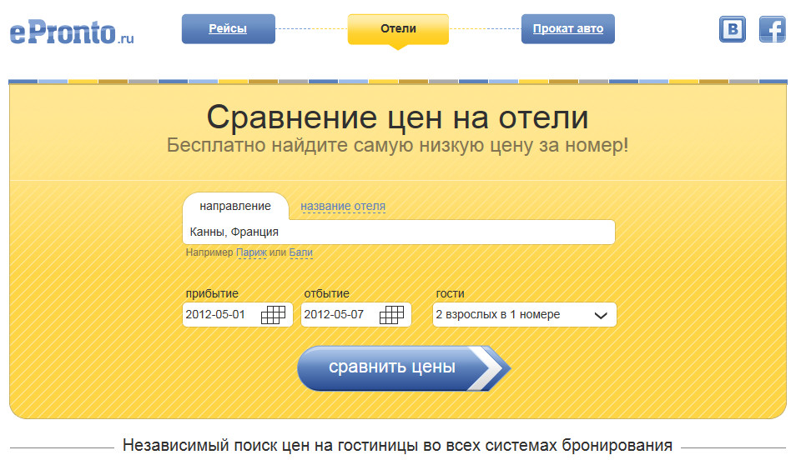Select the '2 взрослых в 1 номере' guests box
796x460 pixels.
(x=509, y=315)
